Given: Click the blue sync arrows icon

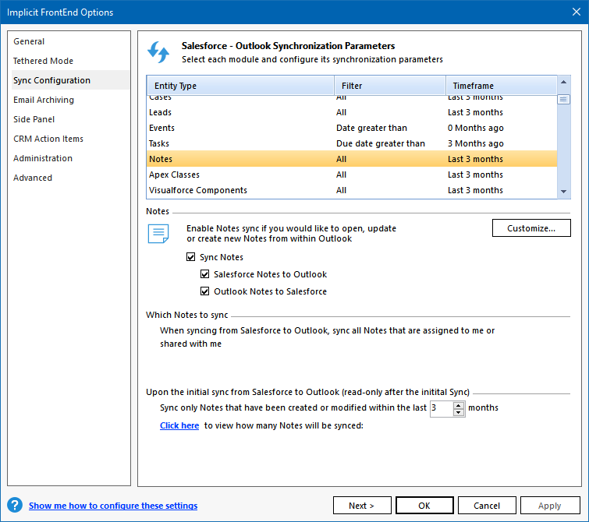Looking at the screenshot, I should coord(158,52).
